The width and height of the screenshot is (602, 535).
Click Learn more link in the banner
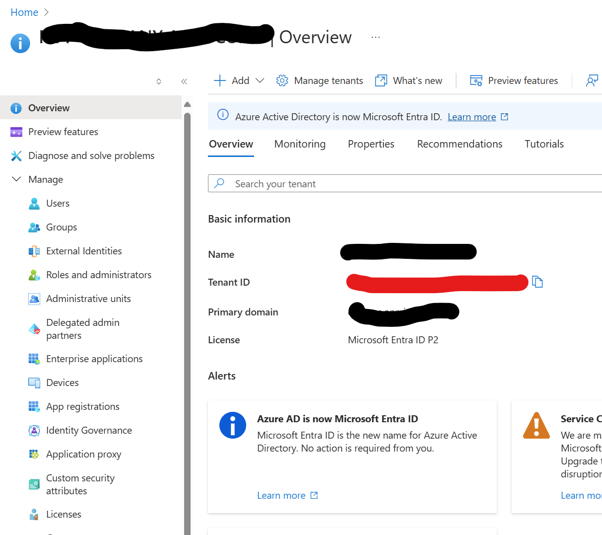pyautogui.click(x=471, y=117)
